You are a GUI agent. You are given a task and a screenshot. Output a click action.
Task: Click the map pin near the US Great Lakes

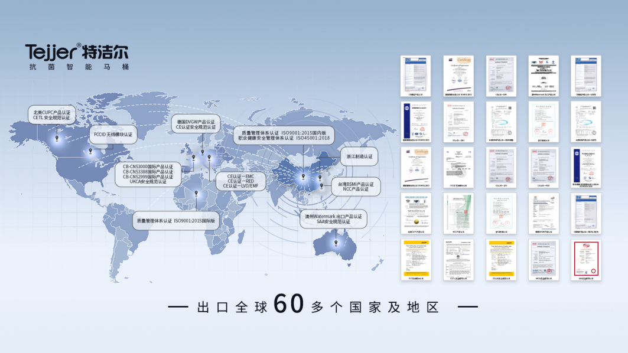click(90, 151)
